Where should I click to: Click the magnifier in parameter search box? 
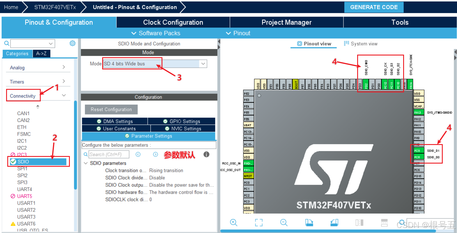[86, 155]
